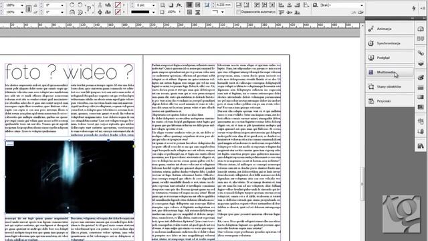Open the Color palette panel icon

tap(421, 78)
